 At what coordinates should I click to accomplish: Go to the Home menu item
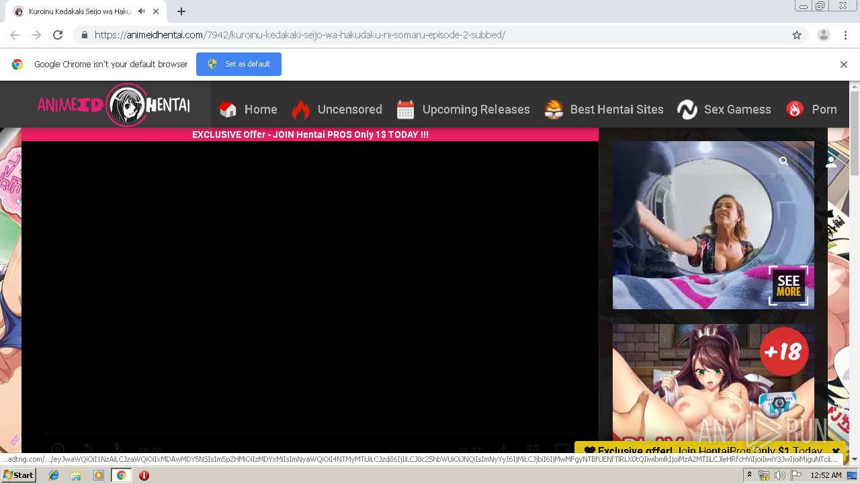(248, 110)
